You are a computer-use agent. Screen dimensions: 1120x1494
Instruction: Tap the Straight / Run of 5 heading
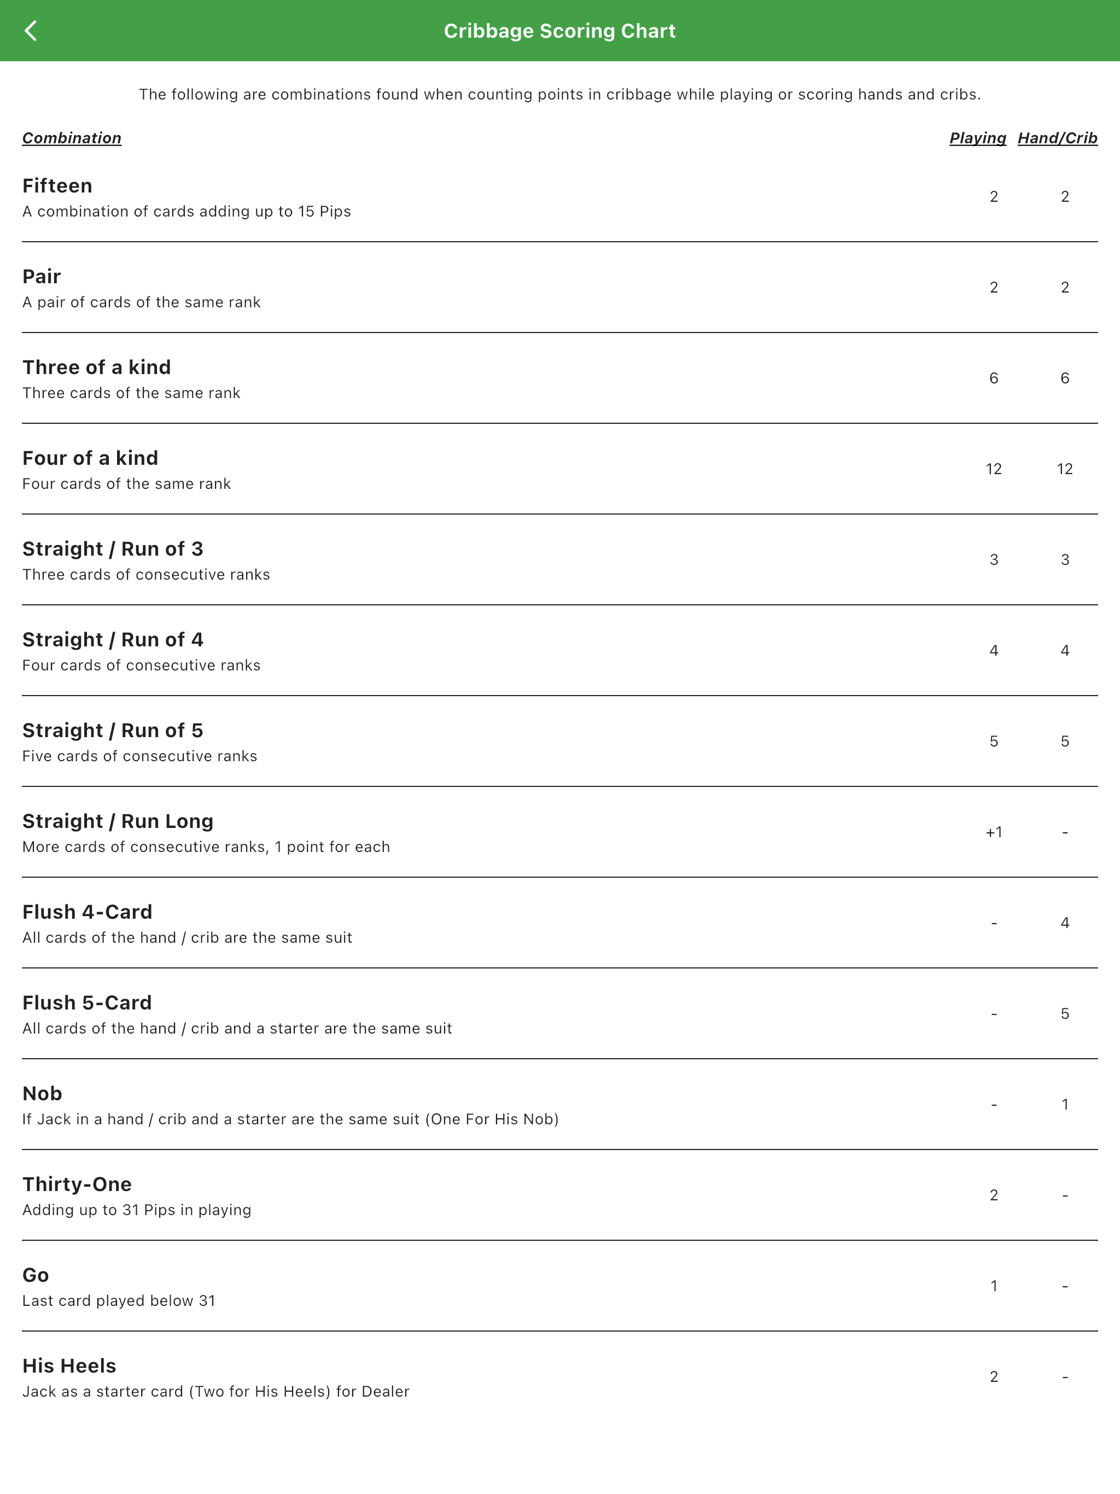coord(113,730)
